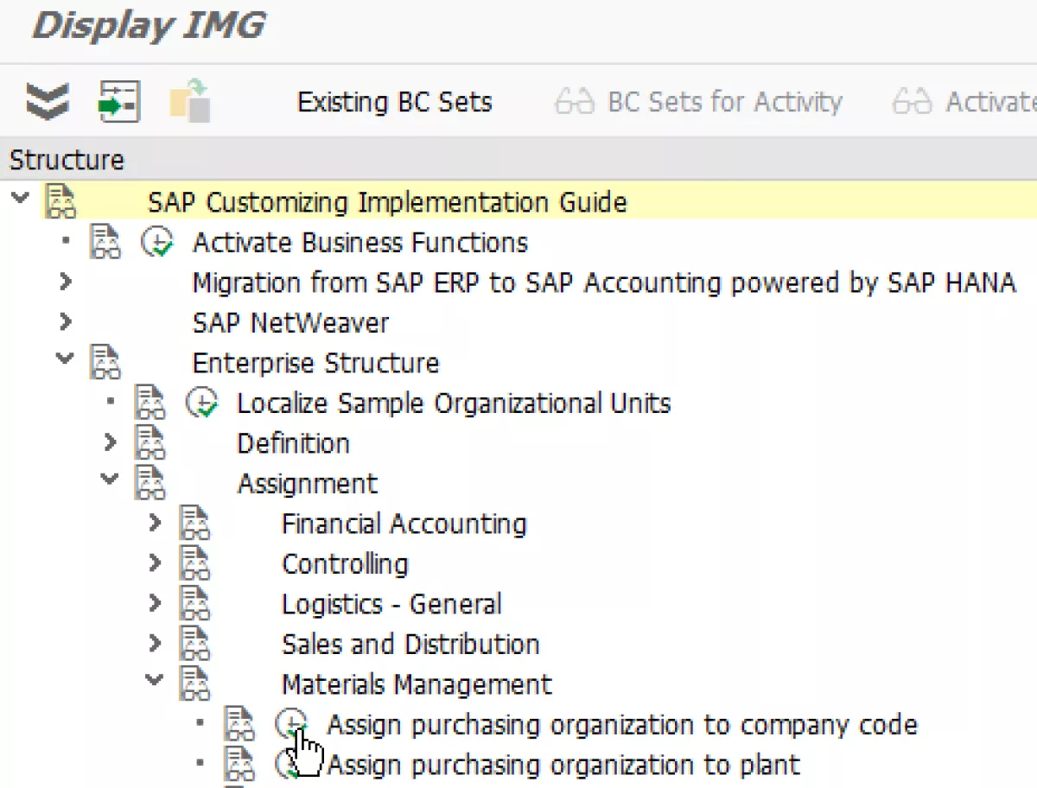
Task: Expand the SAP NetWeaver node
Action: point(66,322)
